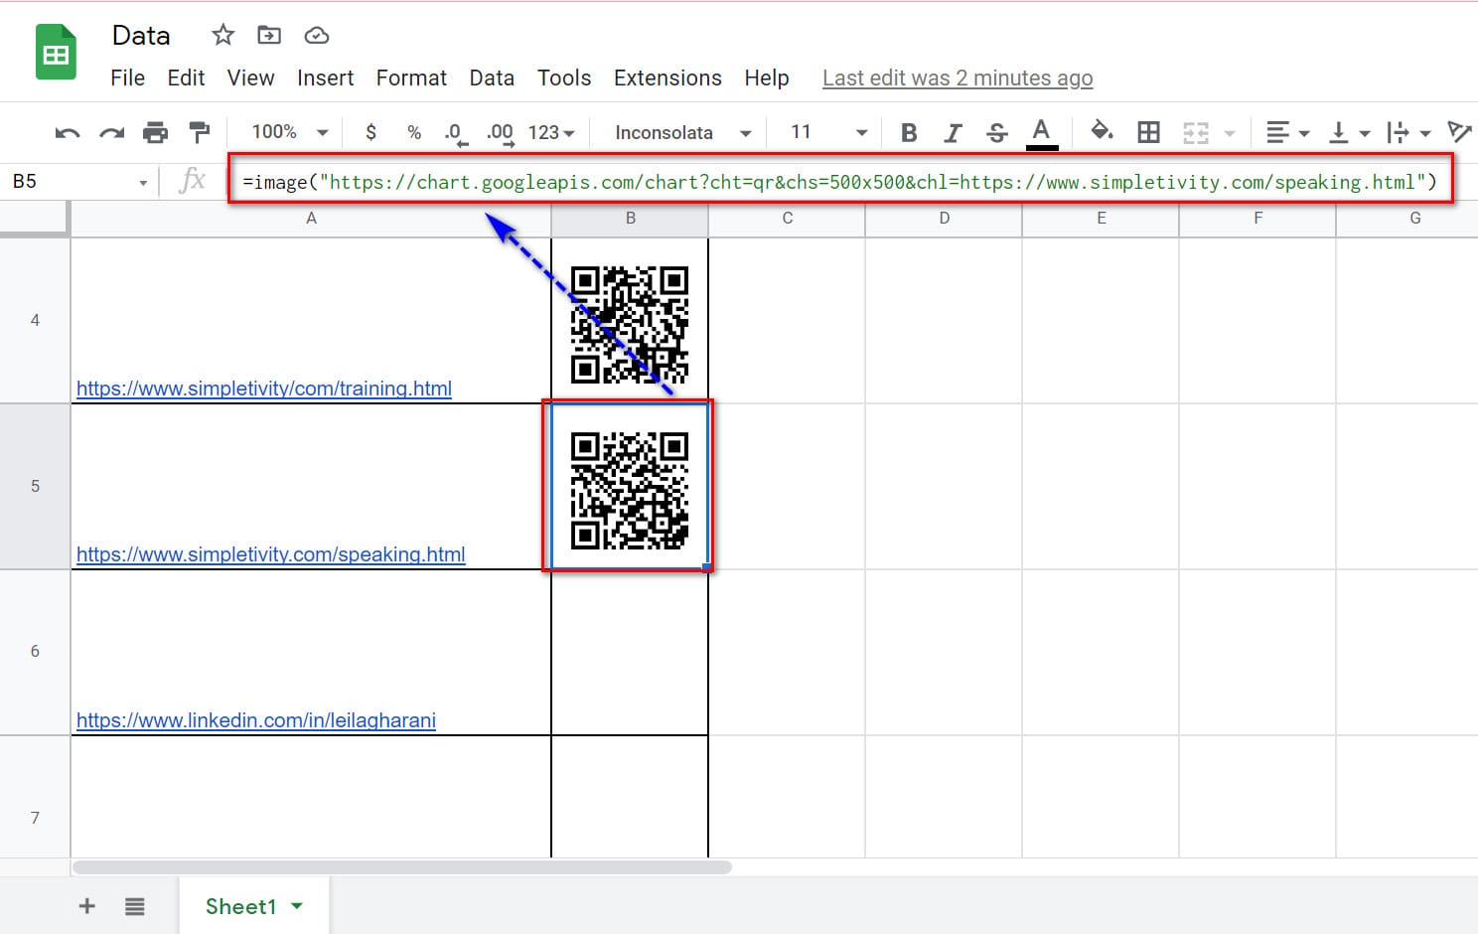This screenshot has height=934, width=1478.
Task: Click the move to folder icon
Action: (269, 36)
